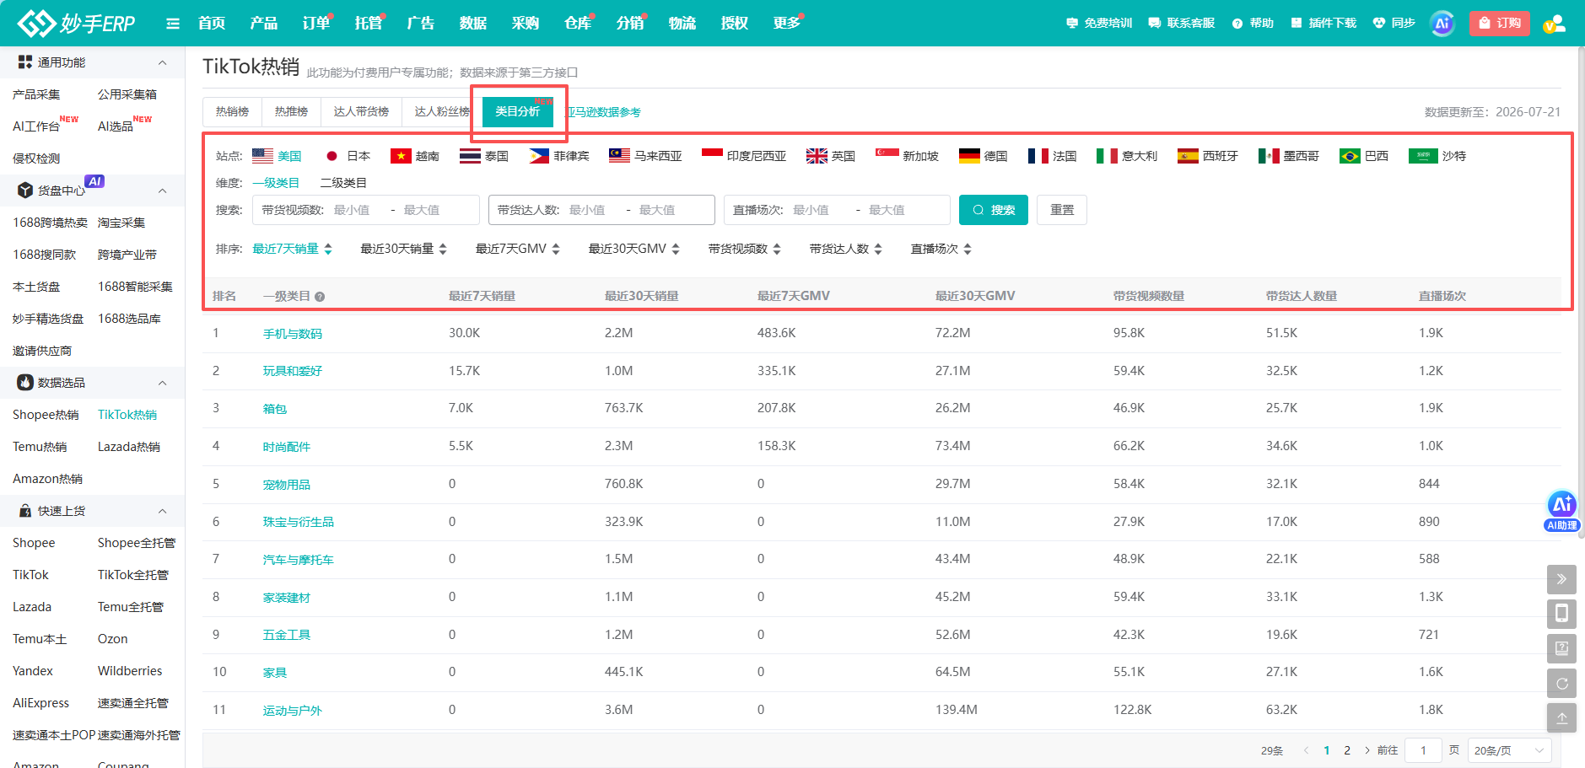
Task: Sort by 带货达人数
Action: [846, 249]
